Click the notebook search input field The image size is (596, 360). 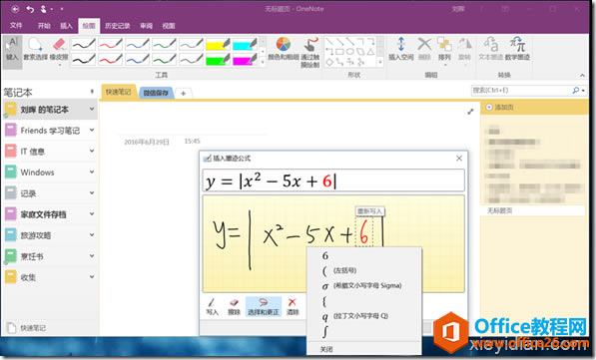pyautogui.click(x=521, y=91)
